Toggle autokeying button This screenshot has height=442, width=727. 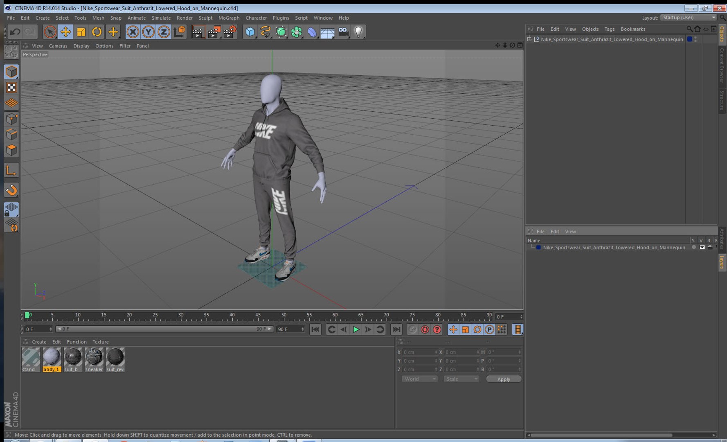(425, 329)
